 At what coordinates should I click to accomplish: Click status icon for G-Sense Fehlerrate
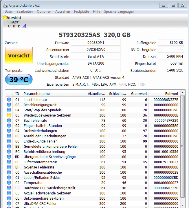point(9,167)
